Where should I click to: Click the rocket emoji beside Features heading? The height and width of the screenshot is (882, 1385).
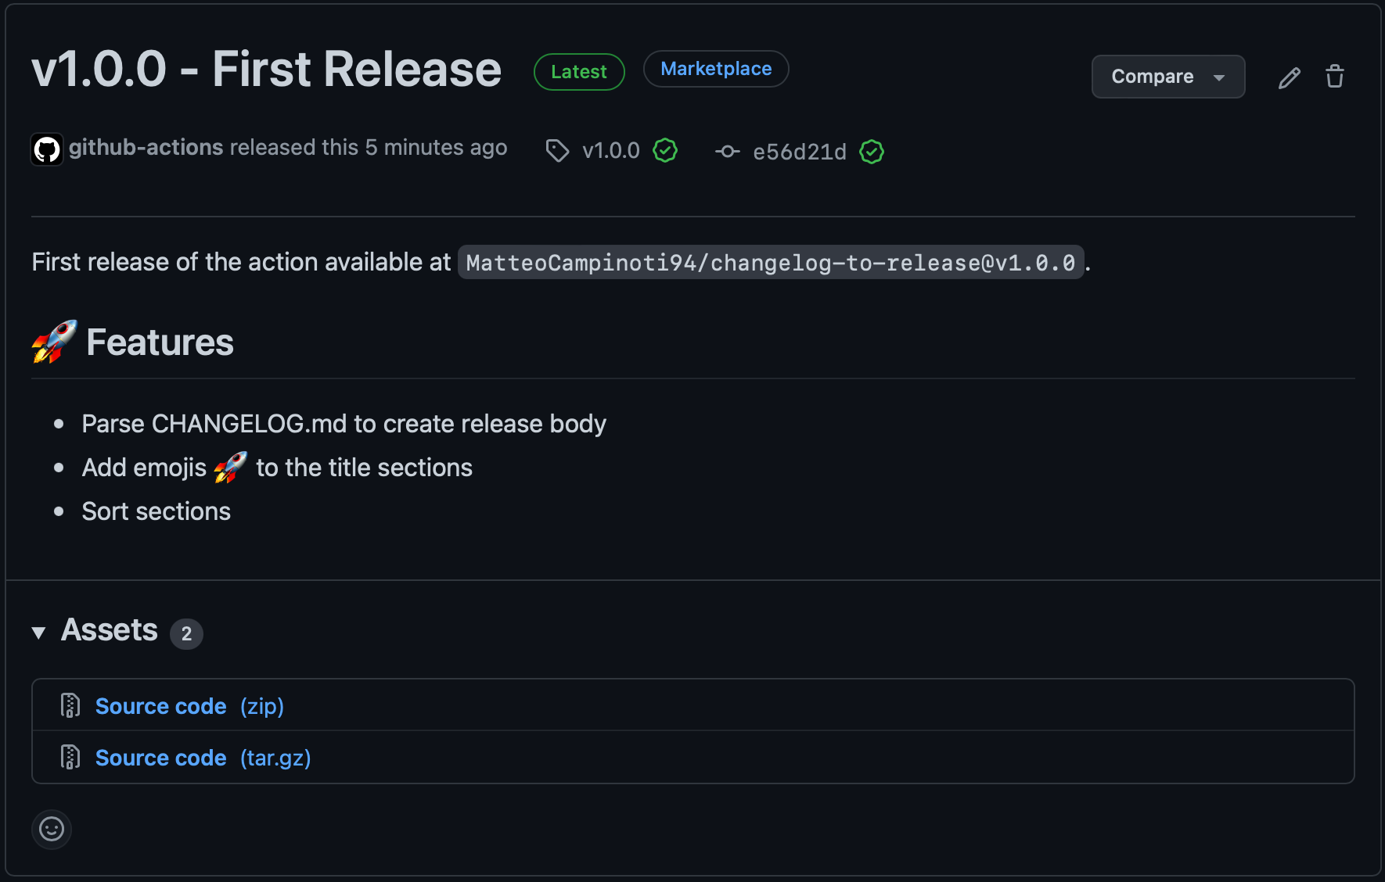[54, 342]
